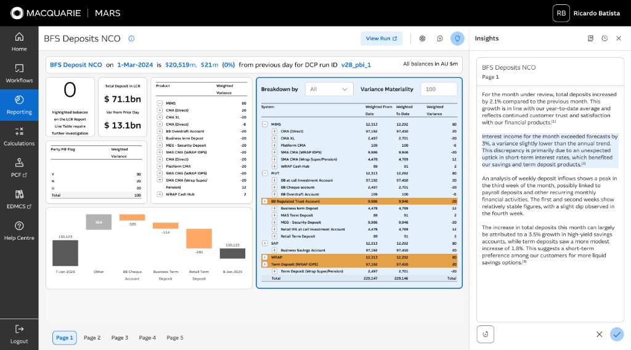The image size is (631, 350).
Task: Open the Help Centre icon
Action: tap(19, 226)
